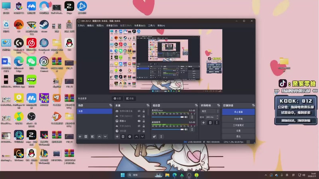Show the 文本 (GDI+) 2 source
Screen dimensions: 319x179
[x=139, y=116]
